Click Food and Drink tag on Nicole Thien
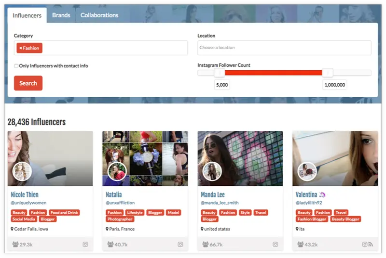Image resolution: width=386 pixels, height=258 pixels. (64, 212)
